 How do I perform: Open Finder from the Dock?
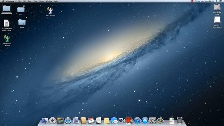click(45, 120)
